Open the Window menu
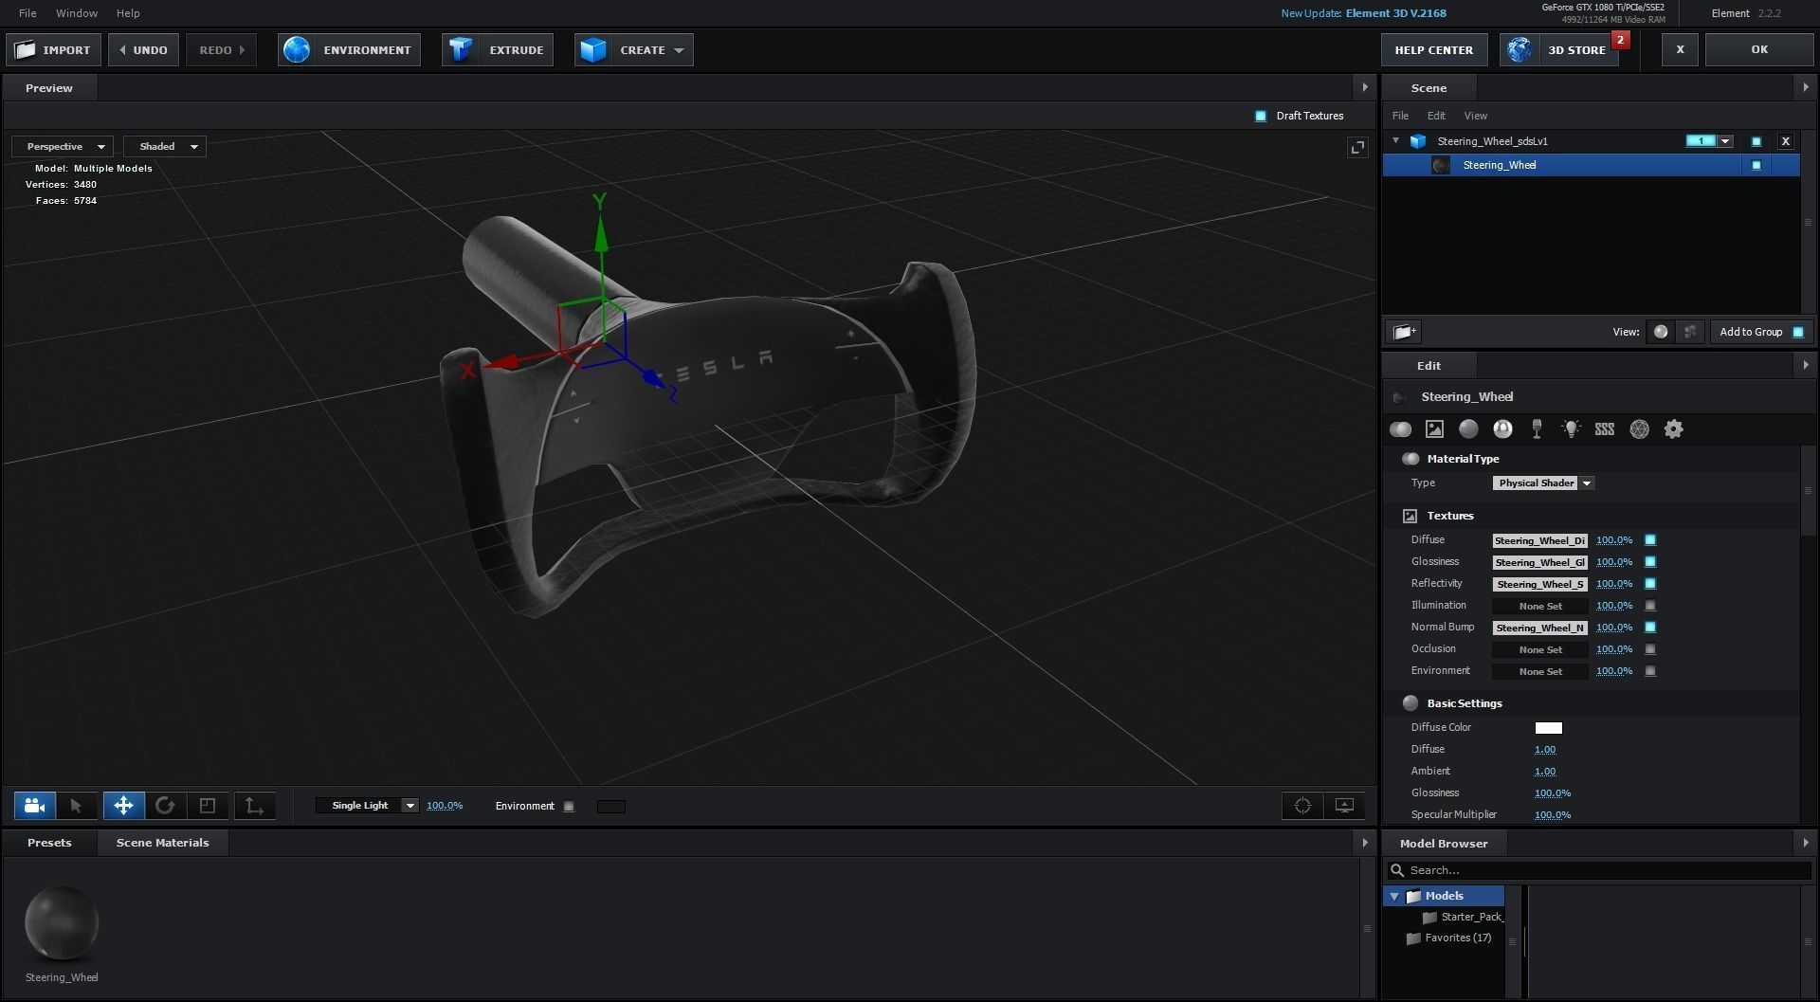The image size is (1820, 1002). click(x=77, y=13)
